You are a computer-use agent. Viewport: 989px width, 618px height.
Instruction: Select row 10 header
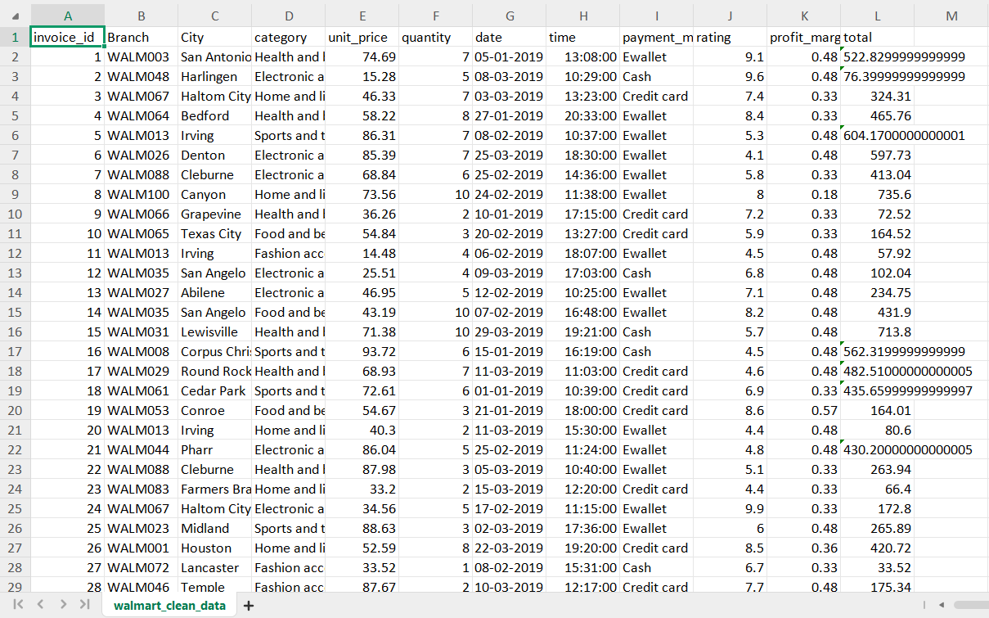[15, 214]
